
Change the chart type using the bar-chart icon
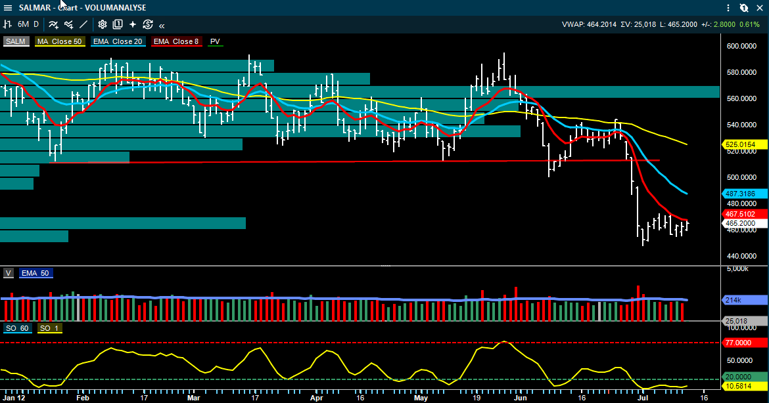(x=7, y=24)
